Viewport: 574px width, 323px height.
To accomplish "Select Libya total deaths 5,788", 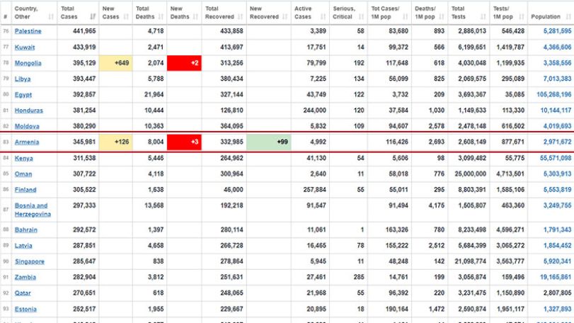I will coord(154,79).
